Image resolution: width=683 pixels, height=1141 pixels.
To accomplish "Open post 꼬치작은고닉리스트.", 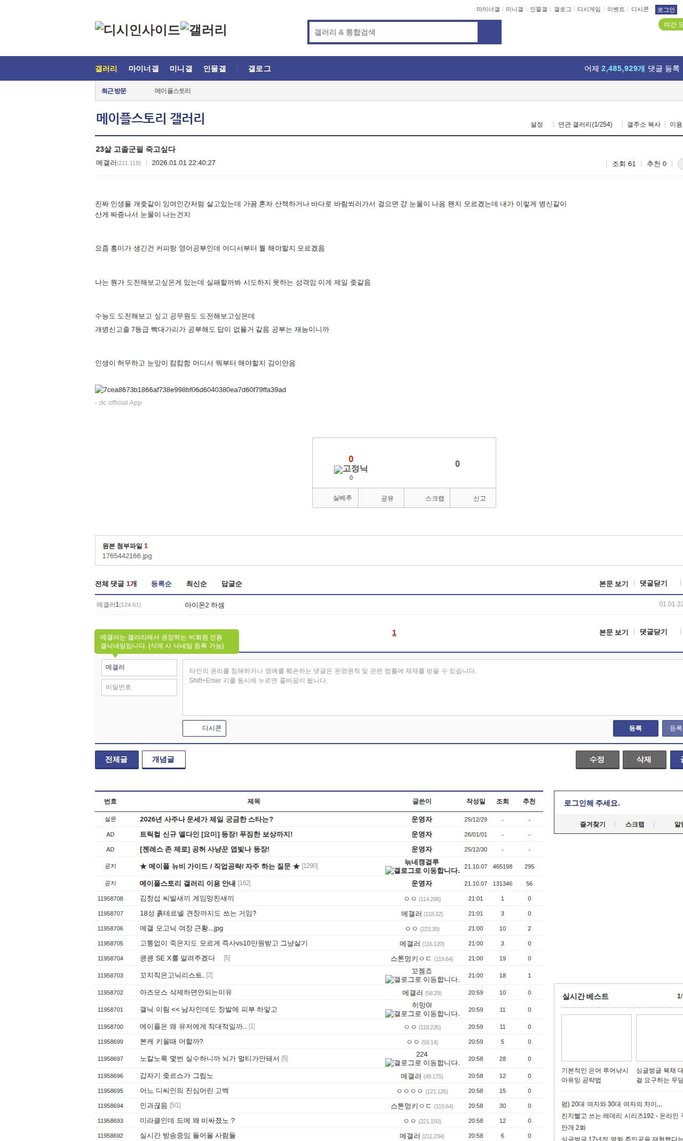I will [x=172, y=975].
